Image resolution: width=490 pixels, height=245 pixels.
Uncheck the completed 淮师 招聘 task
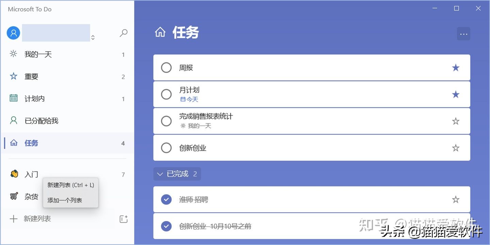(x=166, y=199)
